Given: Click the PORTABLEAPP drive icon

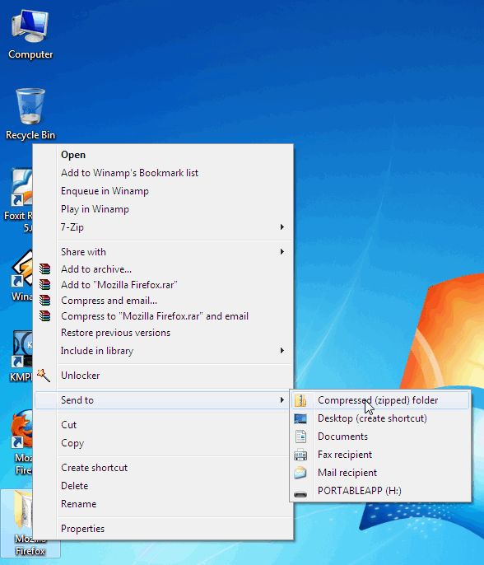Looking at the screenshot, I should coord(300,494).
